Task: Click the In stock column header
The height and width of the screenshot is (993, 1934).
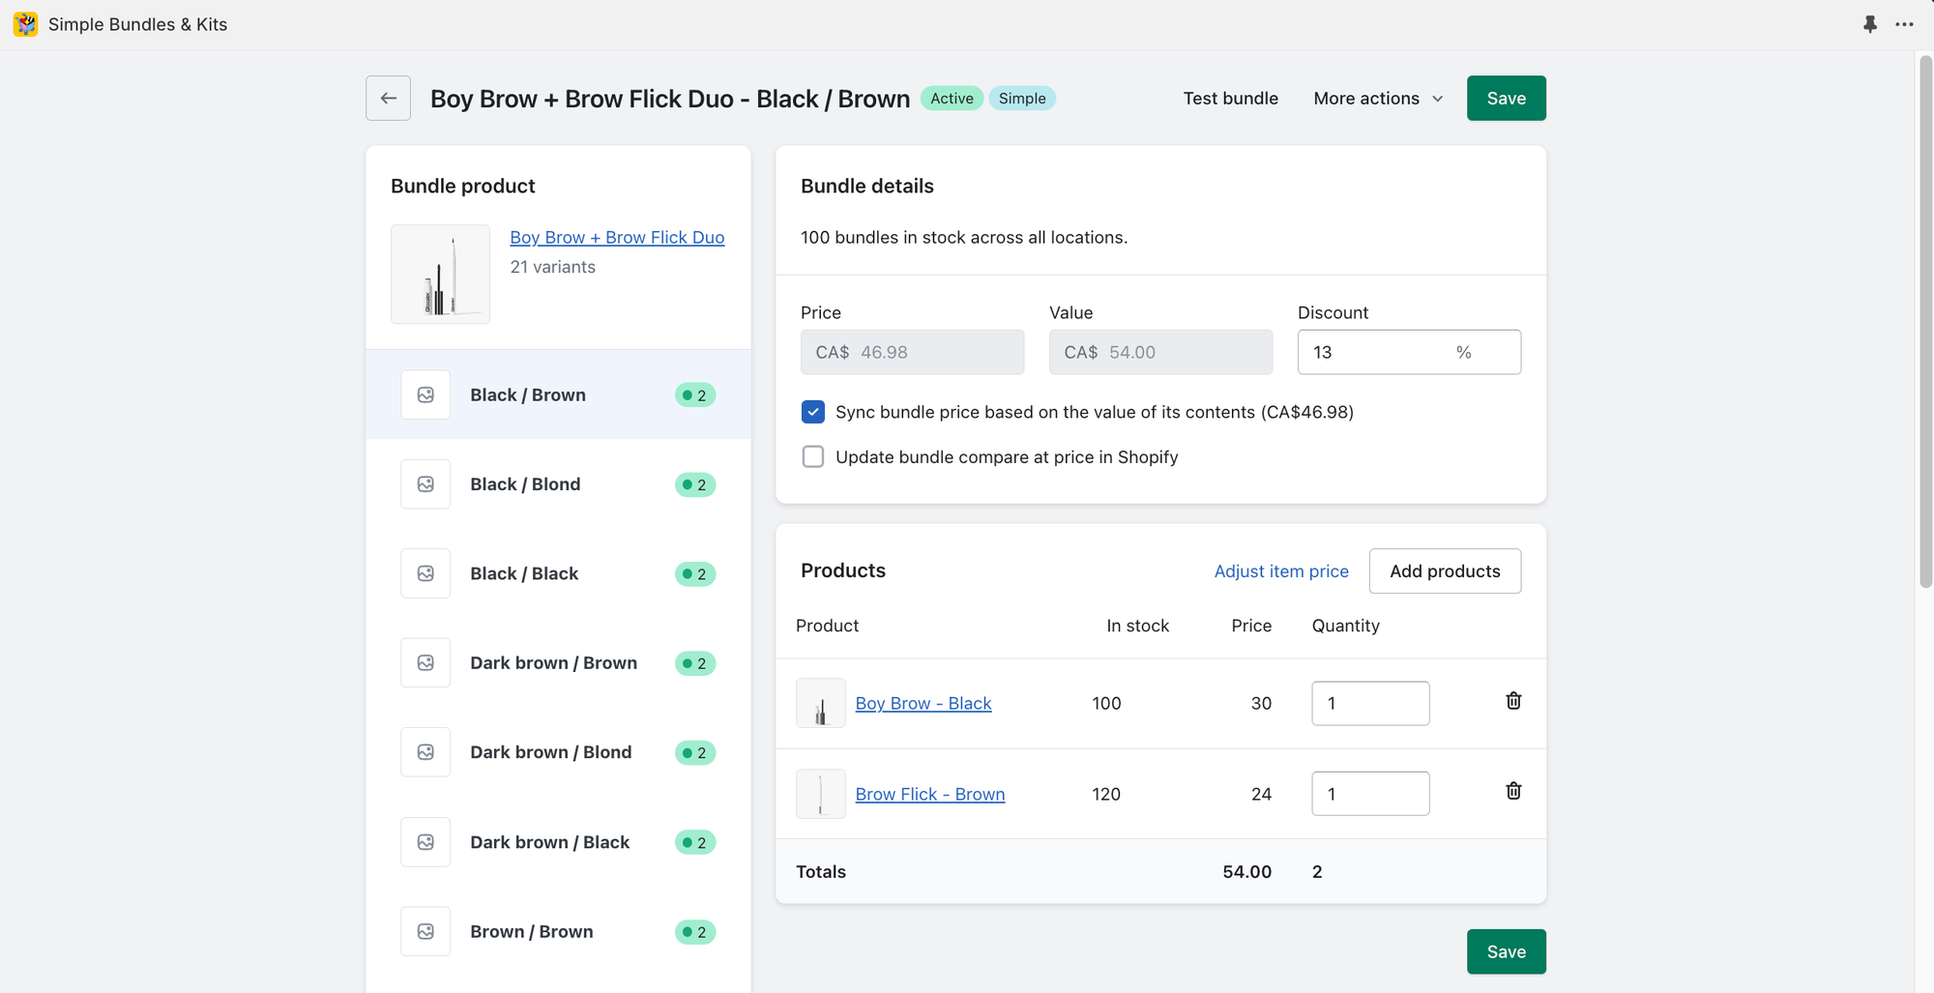Action: [1137, 626]
